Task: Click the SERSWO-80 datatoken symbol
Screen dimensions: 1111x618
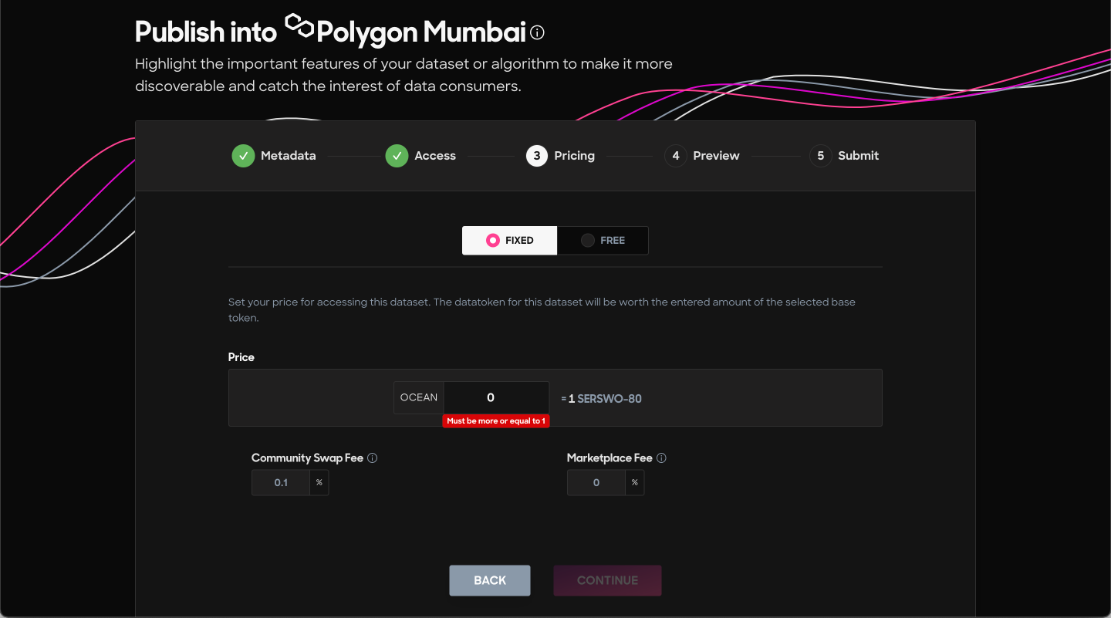Action: pos(610,399)
